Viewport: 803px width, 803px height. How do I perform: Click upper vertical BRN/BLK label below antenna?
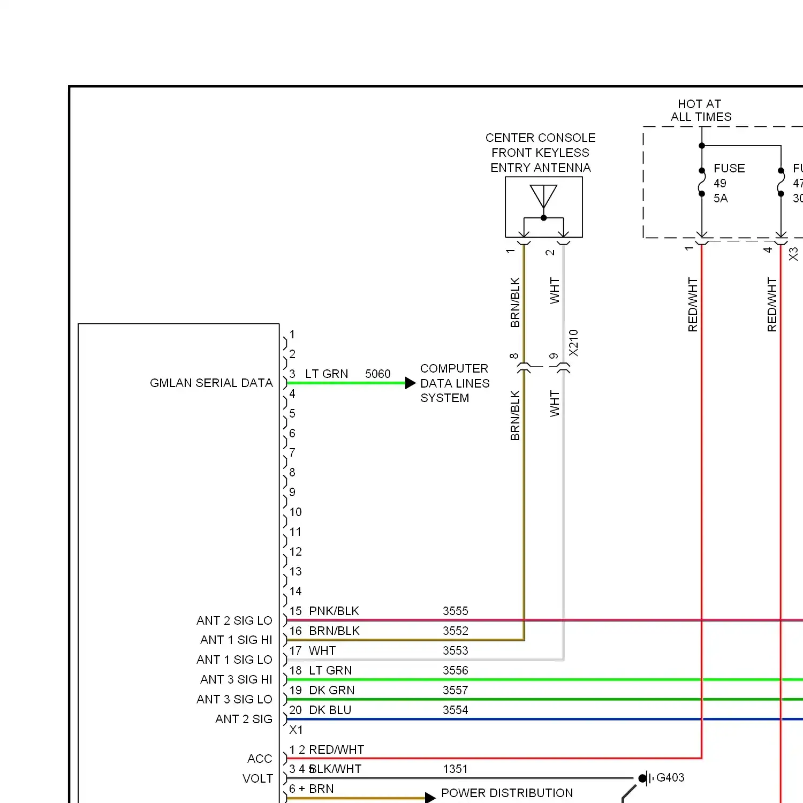point(515,302)
